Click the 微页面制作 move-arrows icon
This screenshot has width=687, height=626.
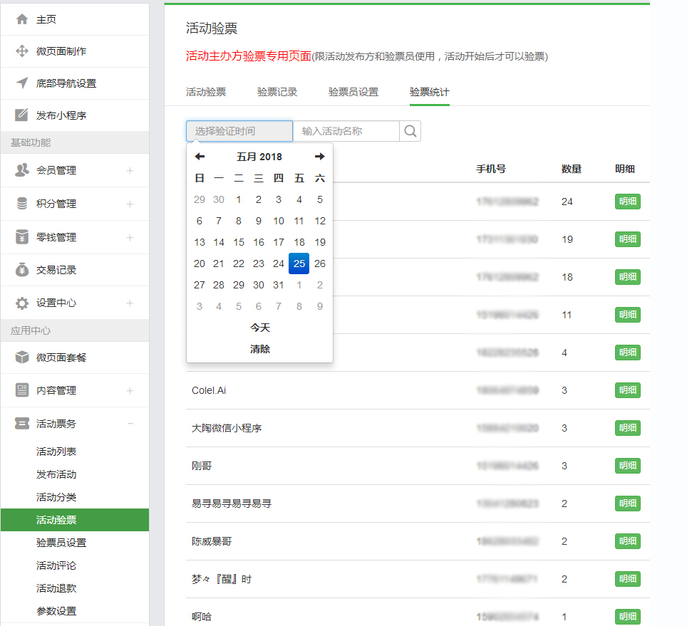tap(22, 51)
